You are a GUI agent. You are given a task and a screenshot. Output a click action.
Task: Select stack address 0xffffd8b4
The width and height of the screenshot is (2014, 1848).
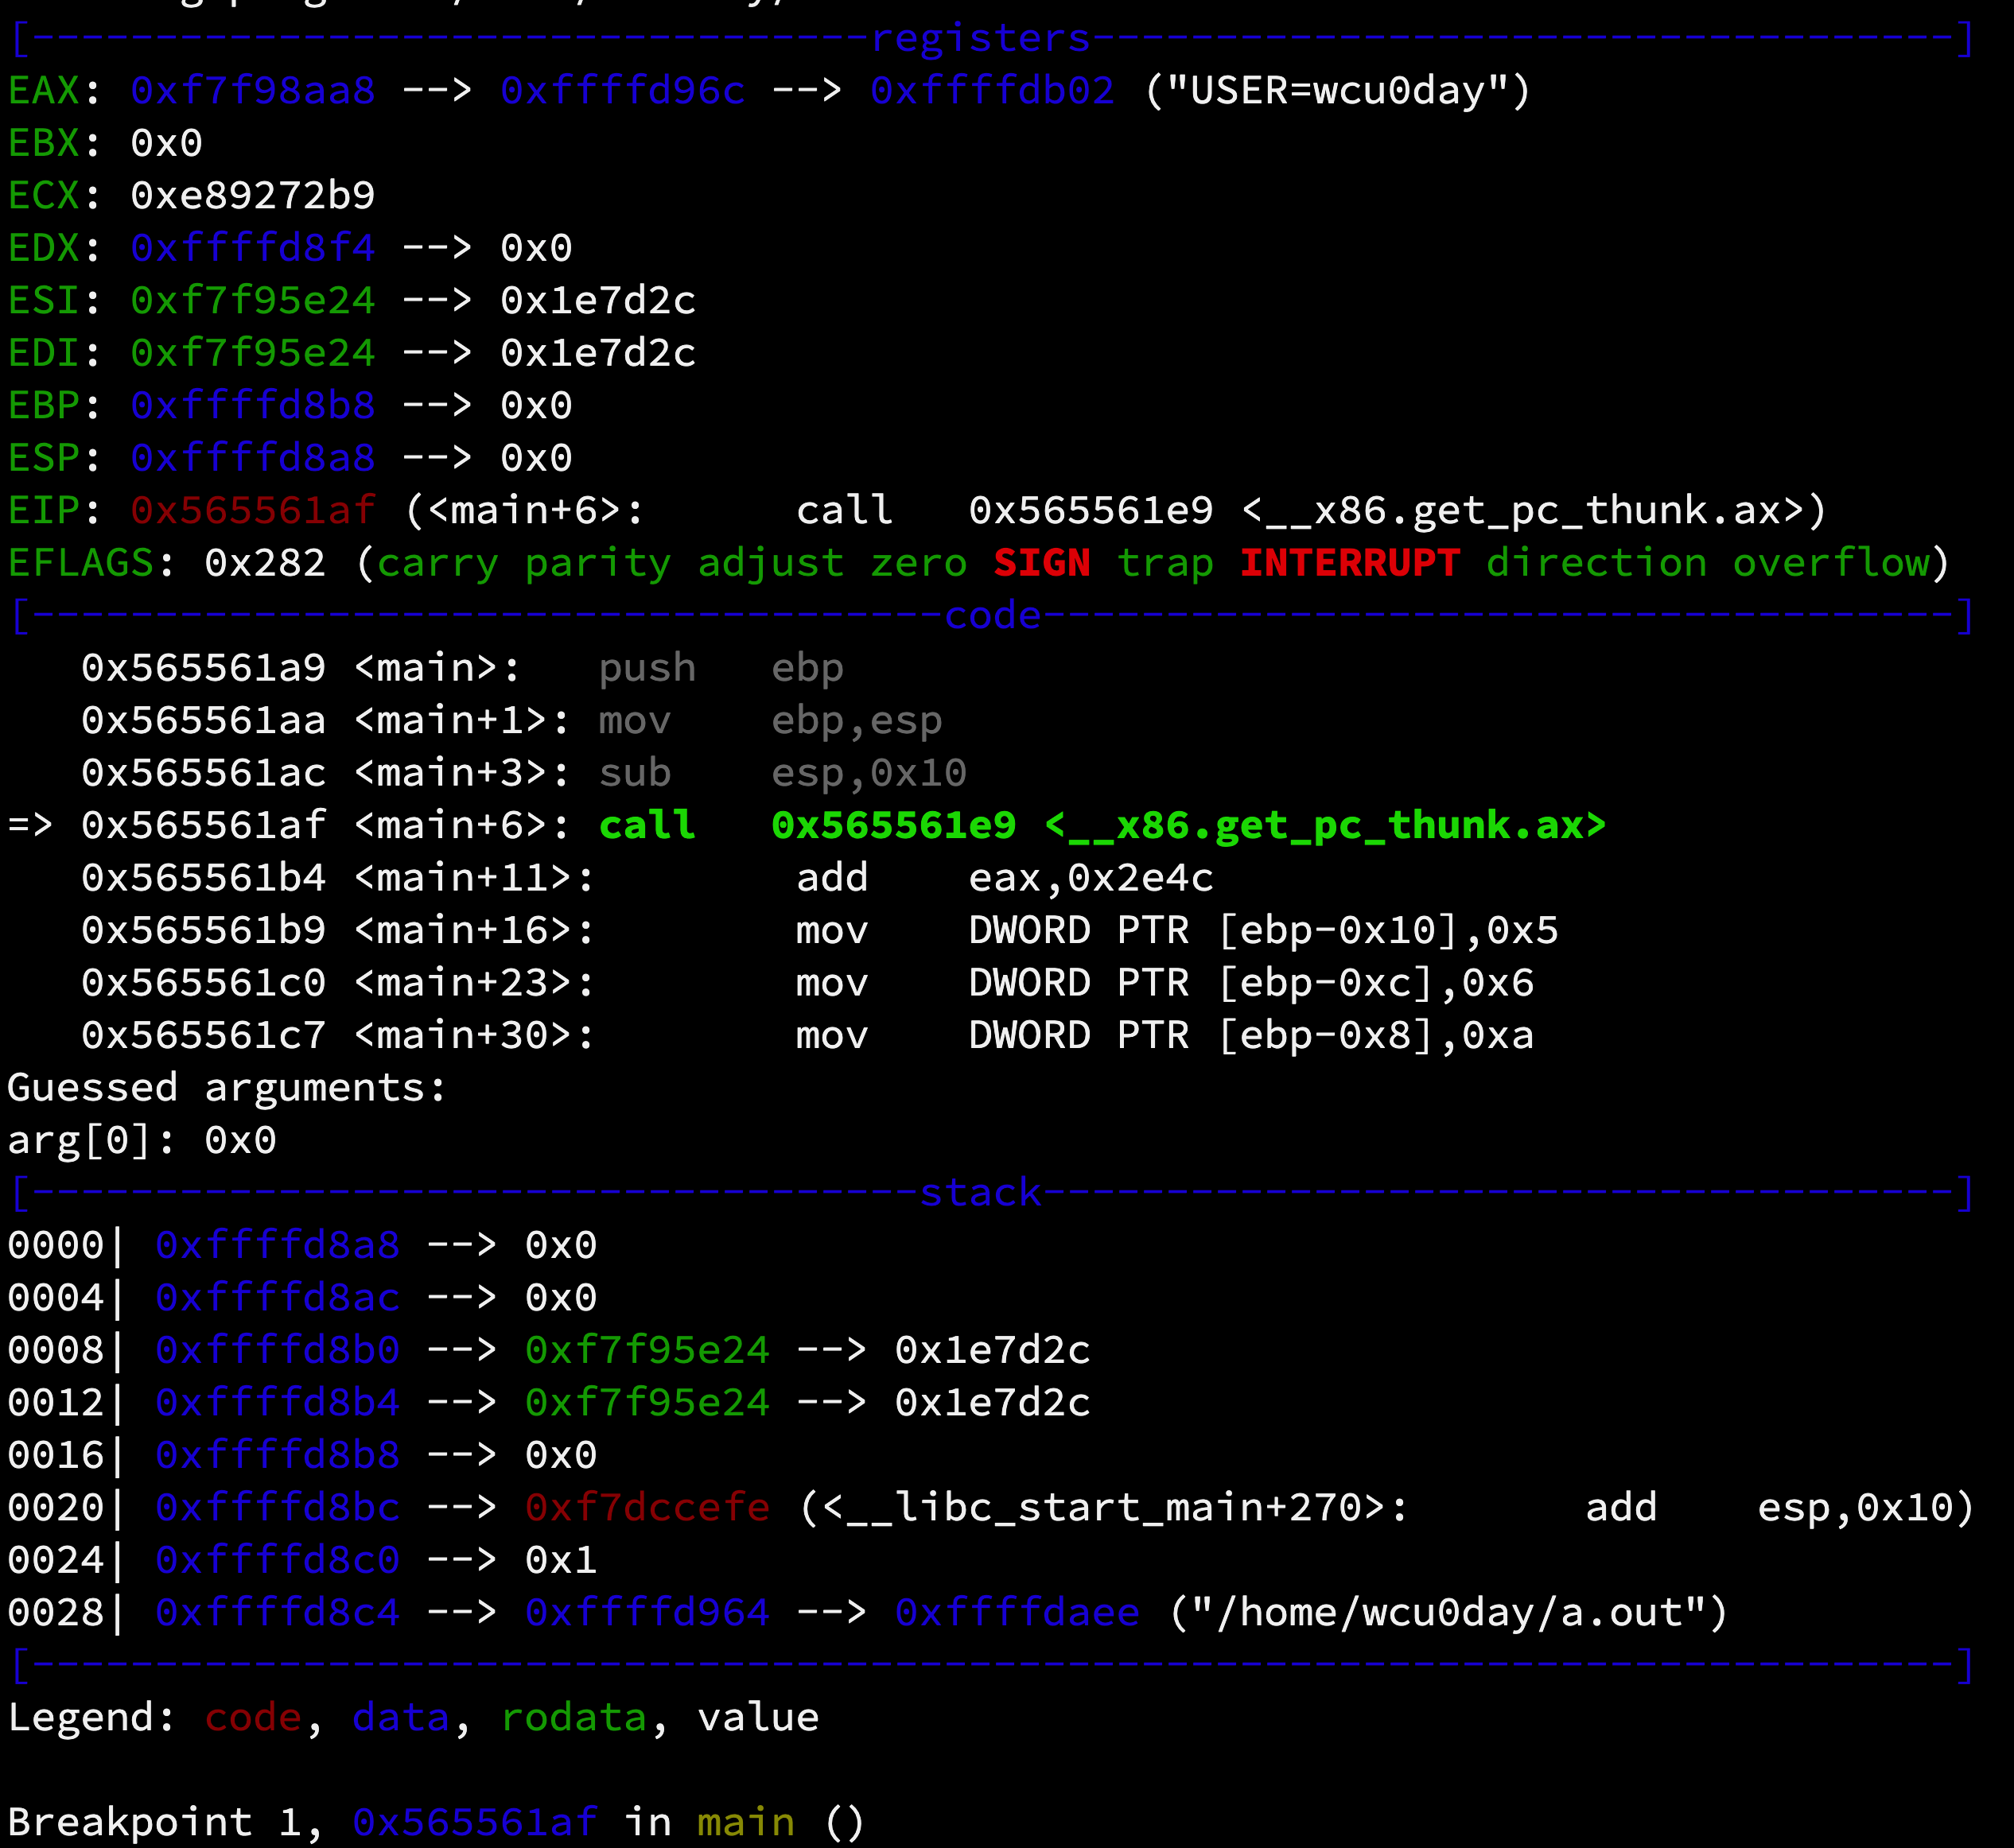coord(278,1402)
